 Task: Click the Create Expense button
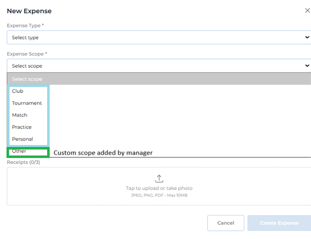(279, 223)
